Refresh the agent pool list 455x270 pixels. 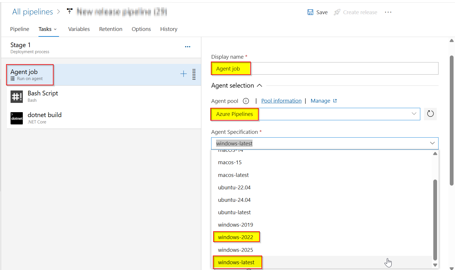point(430,114)
